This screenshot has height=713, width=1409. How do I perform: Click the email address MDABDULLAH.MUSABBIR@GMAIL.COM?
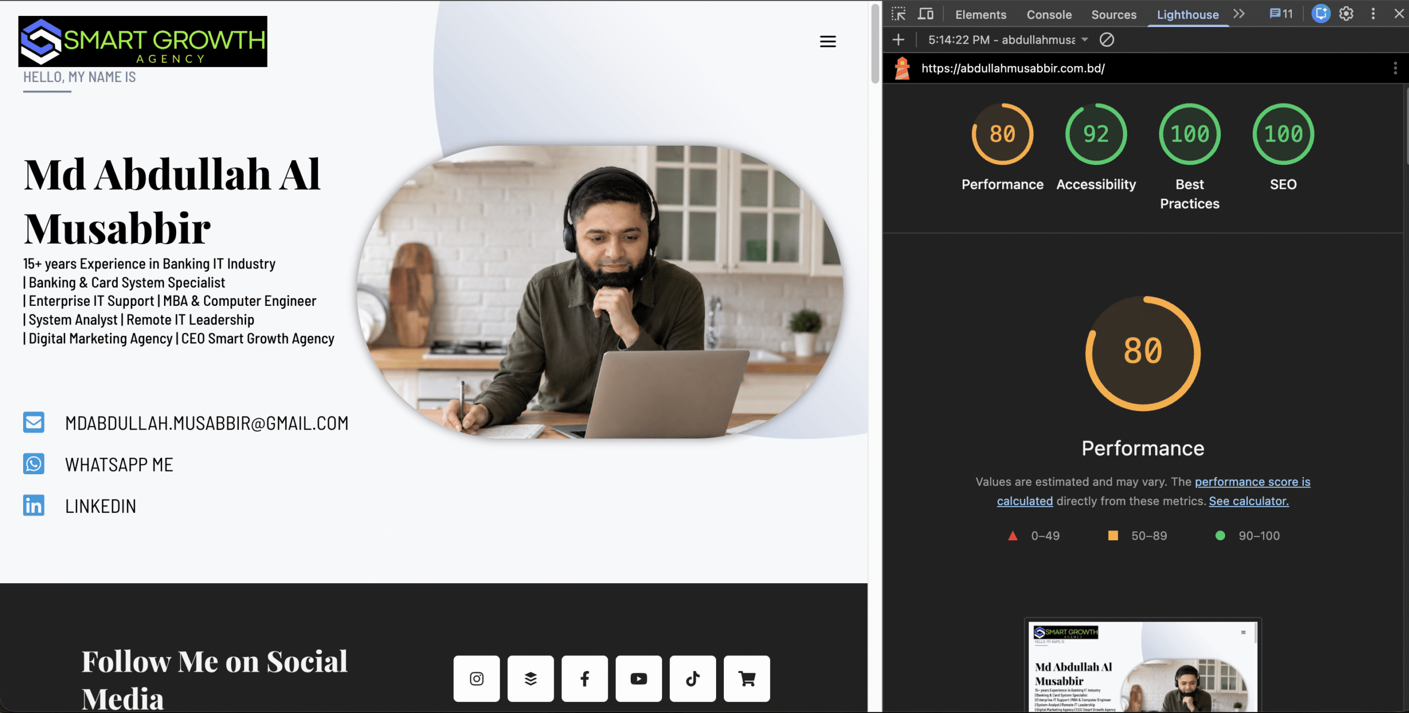click(207, 423)
